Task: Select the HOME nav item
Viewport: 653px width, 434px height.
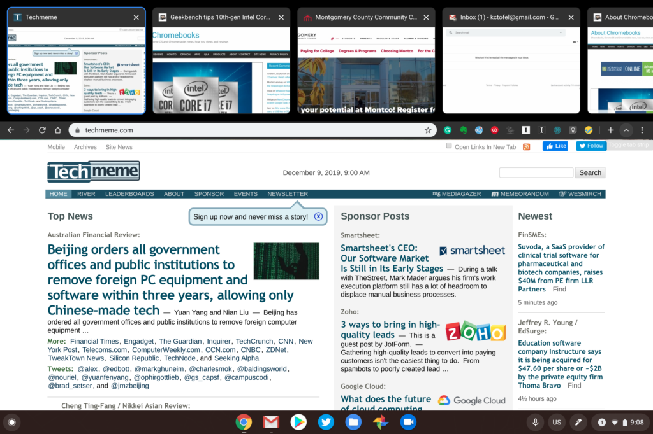Action: coord(58,194)
